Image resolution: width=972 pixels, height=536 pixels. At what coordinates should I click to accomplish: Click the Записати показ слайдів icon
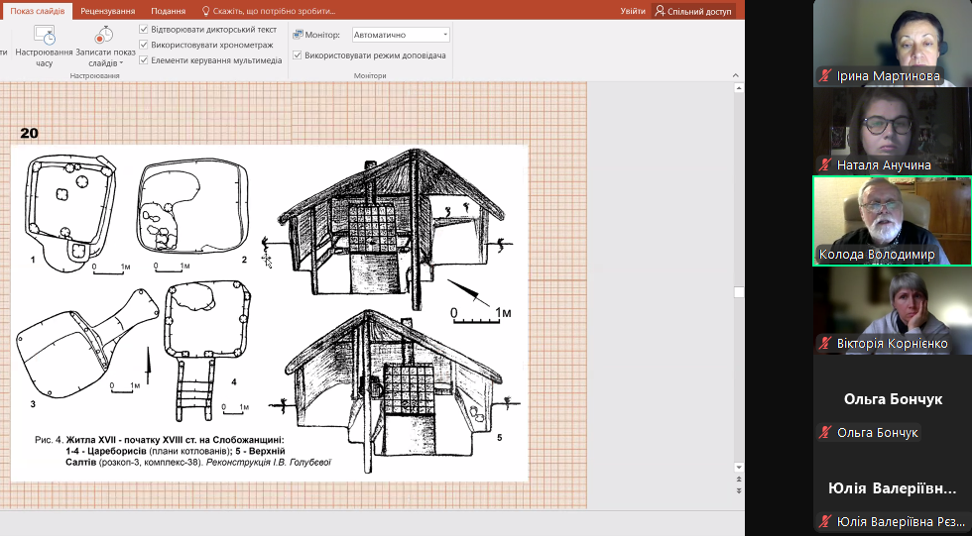pyautogui.click(x=104, y=35)
